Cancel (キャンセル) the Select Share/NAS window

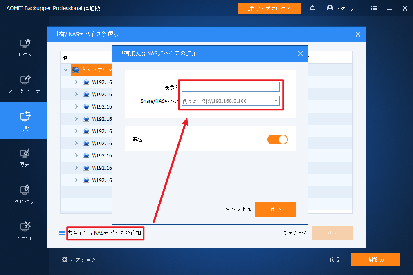[296, 233]
